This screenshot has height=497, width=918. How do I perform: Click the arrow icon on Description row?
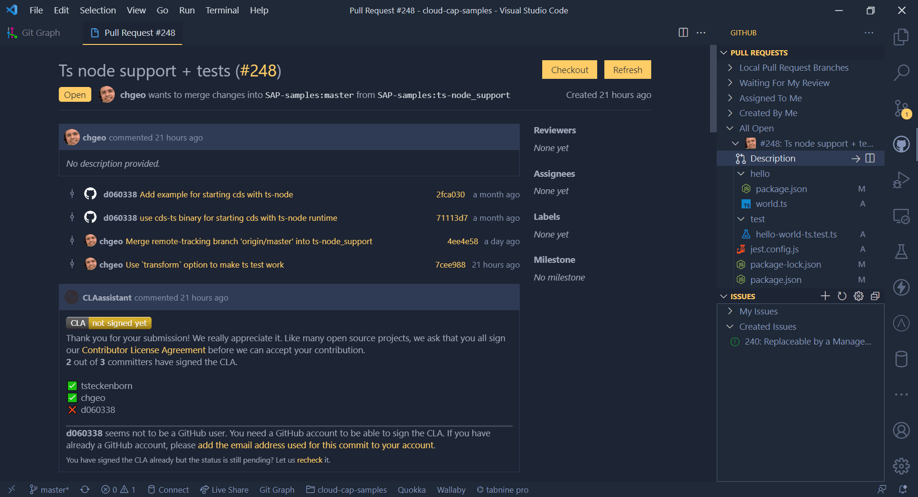point(856,159)
